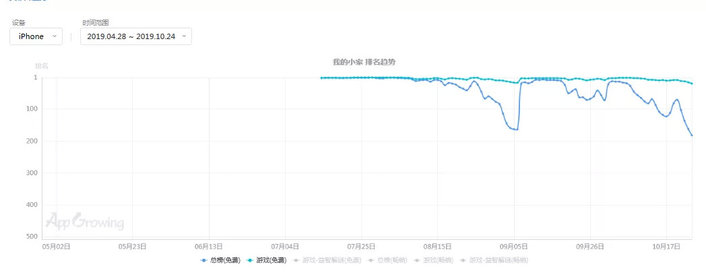Click the 09月05日 date axis label
The width and height of the screenshot is (706, 277).
pyautogui.click(x=514, y=247)
